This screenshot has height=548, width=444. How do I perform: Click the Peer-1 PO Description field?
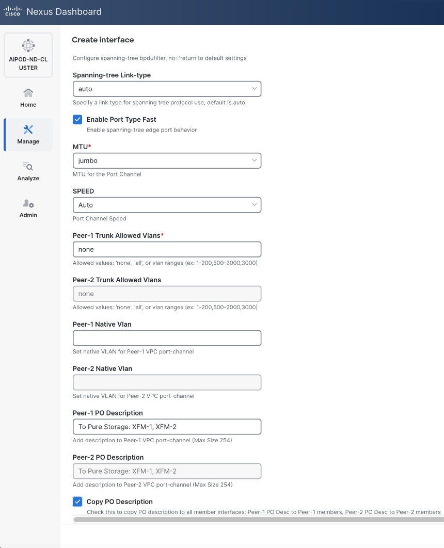(167, 427)
